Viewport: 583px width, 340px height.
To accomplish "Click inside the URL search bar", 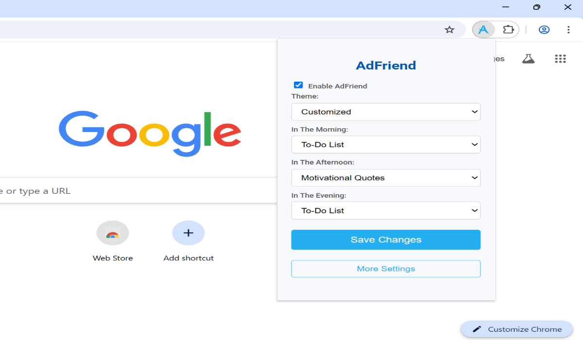I will click(x=97, y=190).
